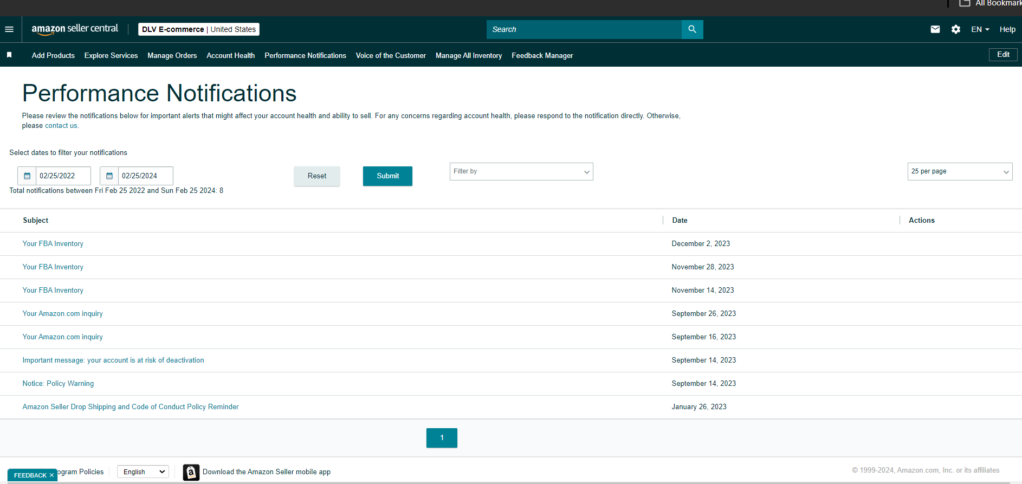The image size is (1022, 484).
Task: Click the bookmark flag icon
Action: click(9, 55)
